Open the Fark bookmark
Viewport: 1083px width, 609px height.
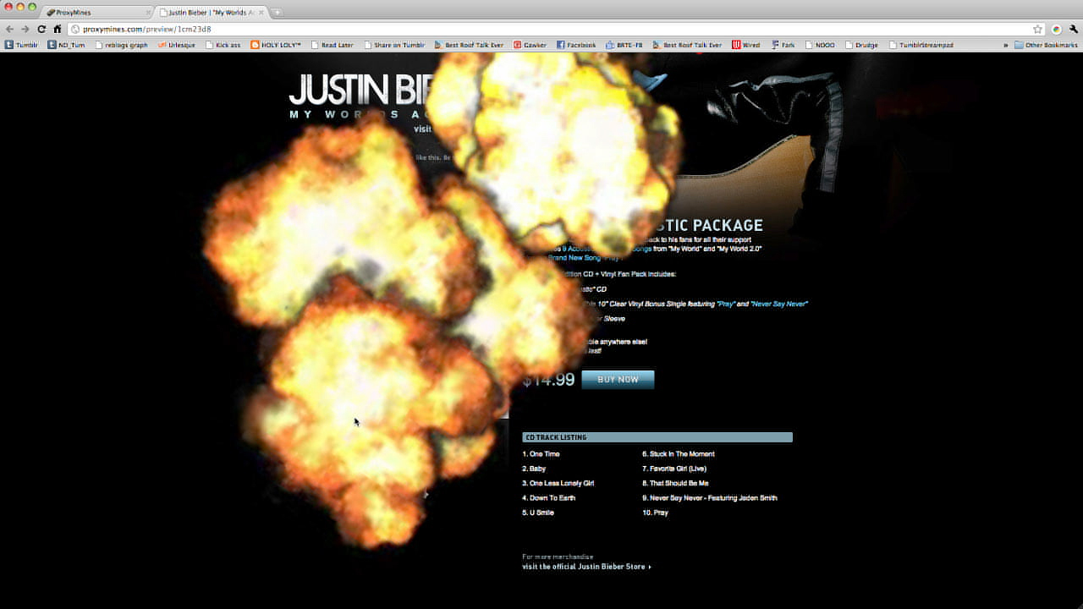click(x=783, y=45)
